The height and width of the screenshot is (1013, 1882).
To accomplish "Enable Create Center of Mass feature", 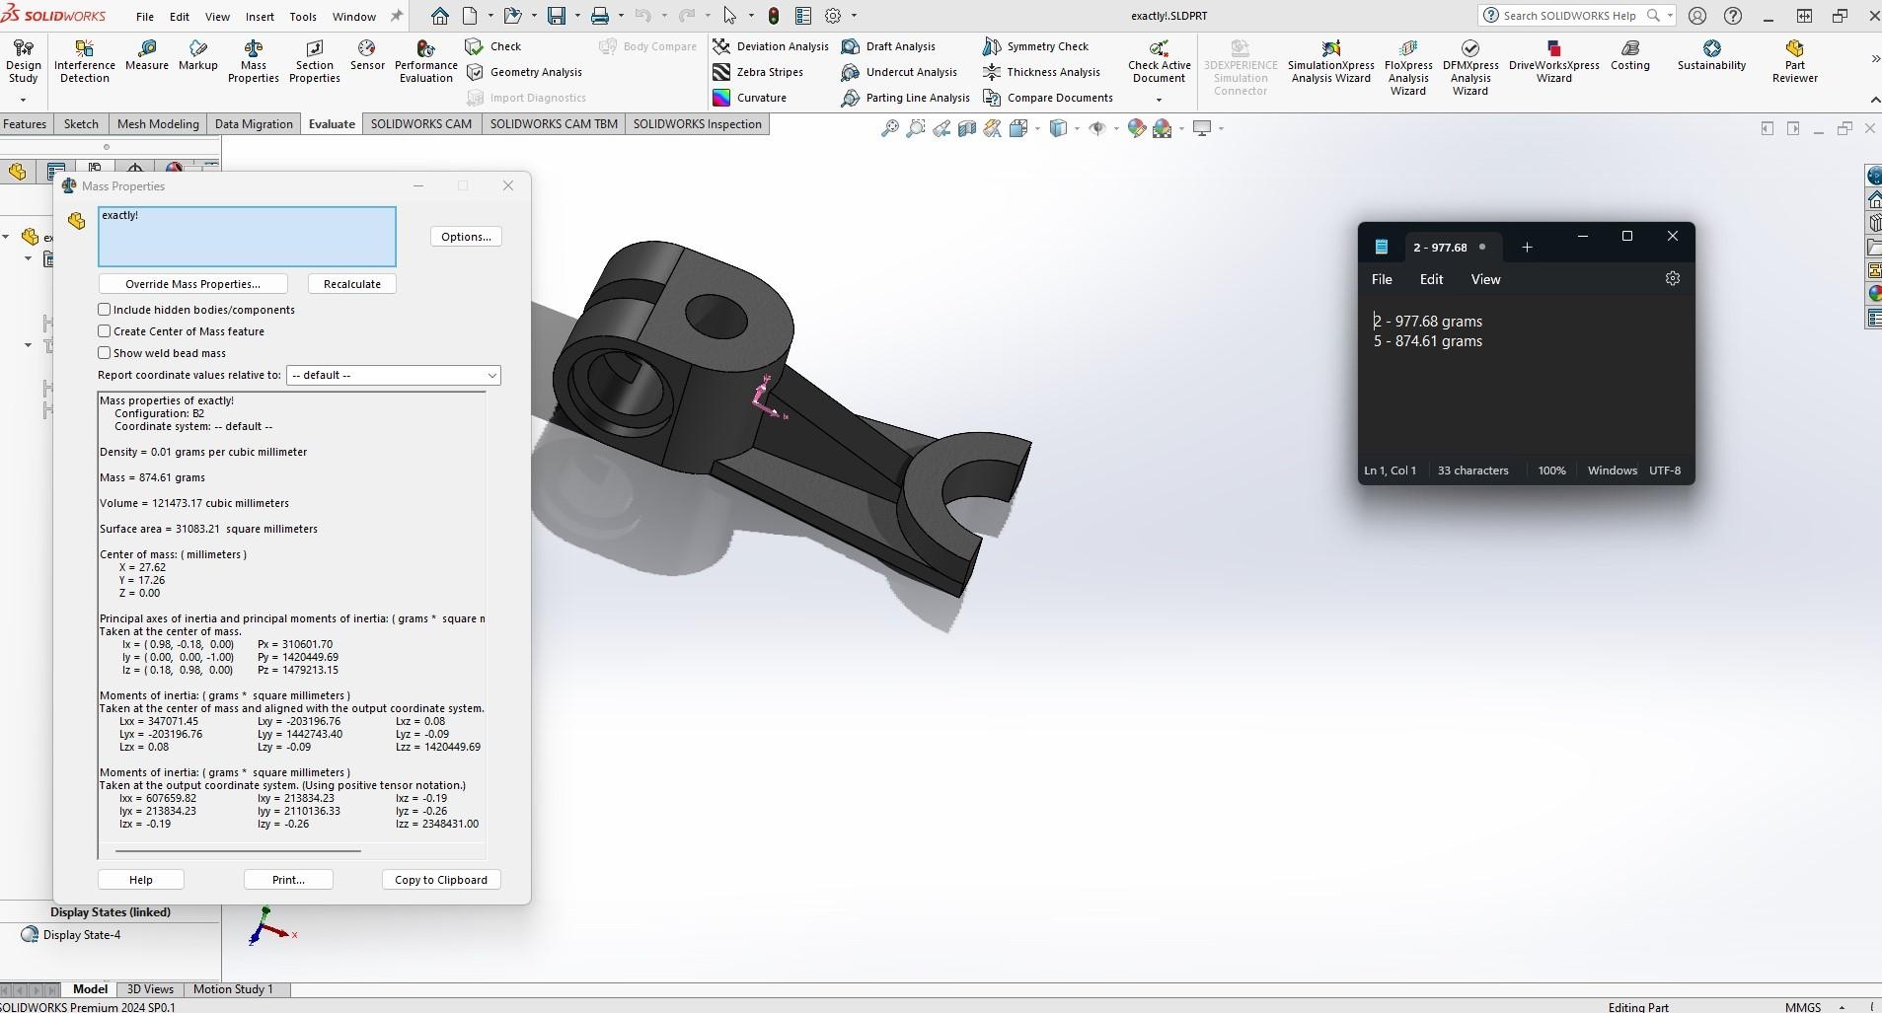I will coord(105,331).
